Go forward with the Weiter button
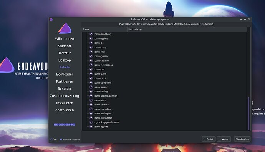 pos(224,139)
